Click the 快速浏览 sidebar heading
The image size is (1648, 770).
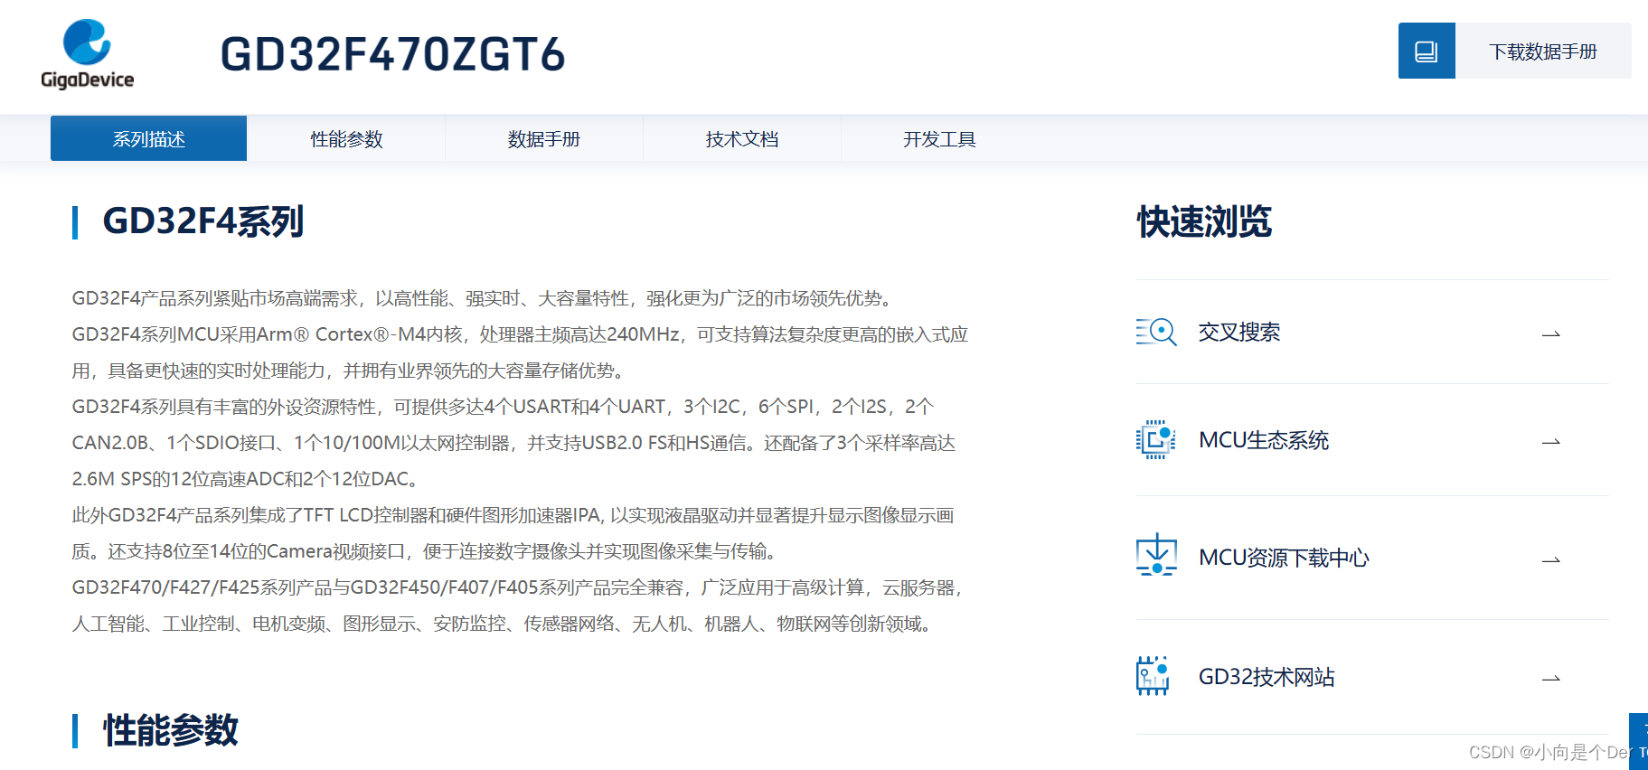pos(1204,221)
